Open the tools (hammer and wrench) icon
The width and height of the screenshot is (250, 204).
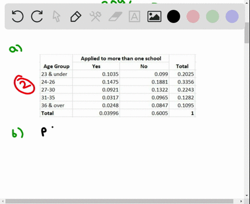click(x=95, y=16)
